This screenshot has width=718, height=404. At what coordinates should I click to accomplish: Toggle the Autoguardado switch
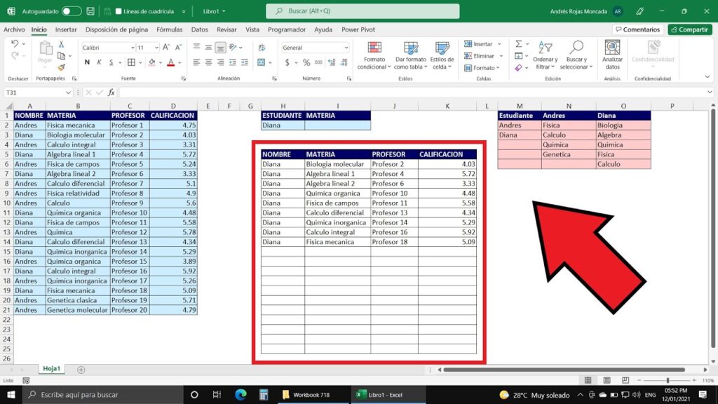coord(72,12)
